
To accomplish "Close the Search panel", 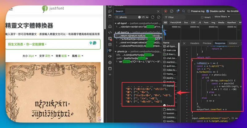I will pos(158,11).
